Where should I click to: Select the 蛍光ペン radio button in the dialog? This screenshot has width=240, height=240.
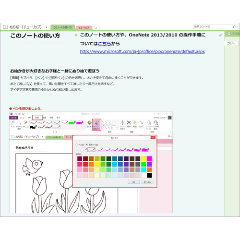point(87,144)
